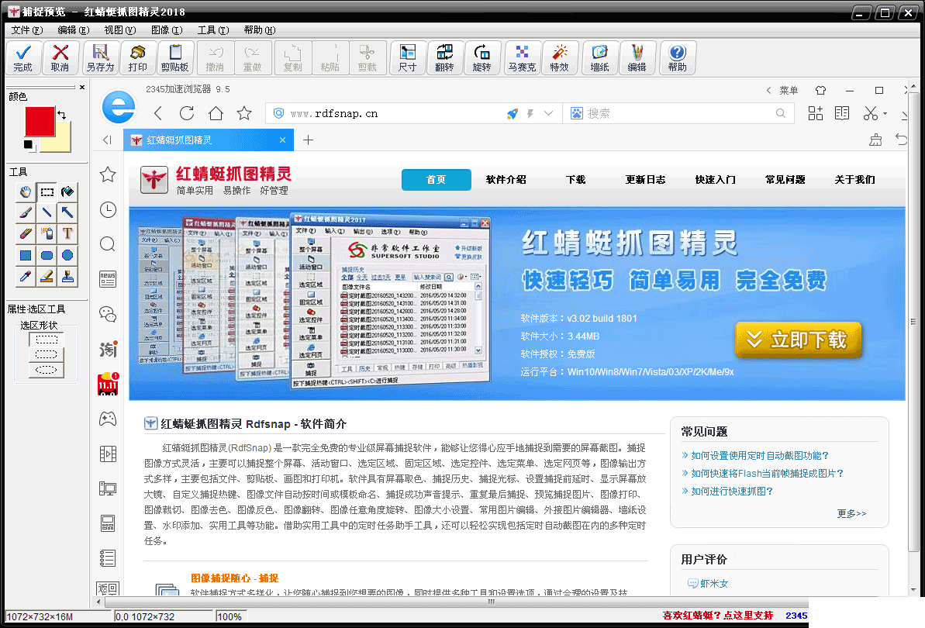Select the text T tool
The width and height of the screenshot is (925, 628).
coord(67,234)
